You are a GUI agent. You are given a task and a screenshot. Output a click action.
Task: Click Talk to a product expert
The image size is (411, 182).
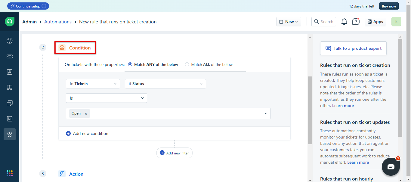353,48
